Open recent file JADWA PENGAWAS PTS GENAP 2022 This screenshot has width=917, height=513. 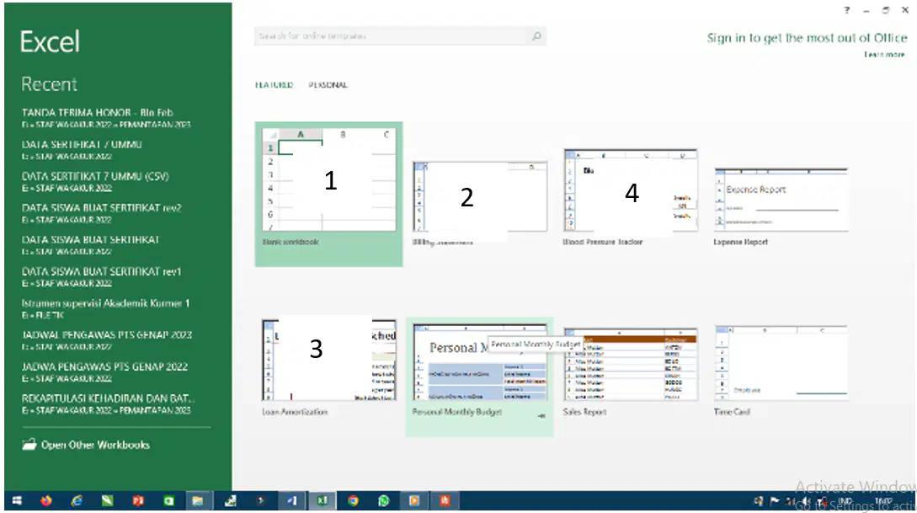point(104,372)
